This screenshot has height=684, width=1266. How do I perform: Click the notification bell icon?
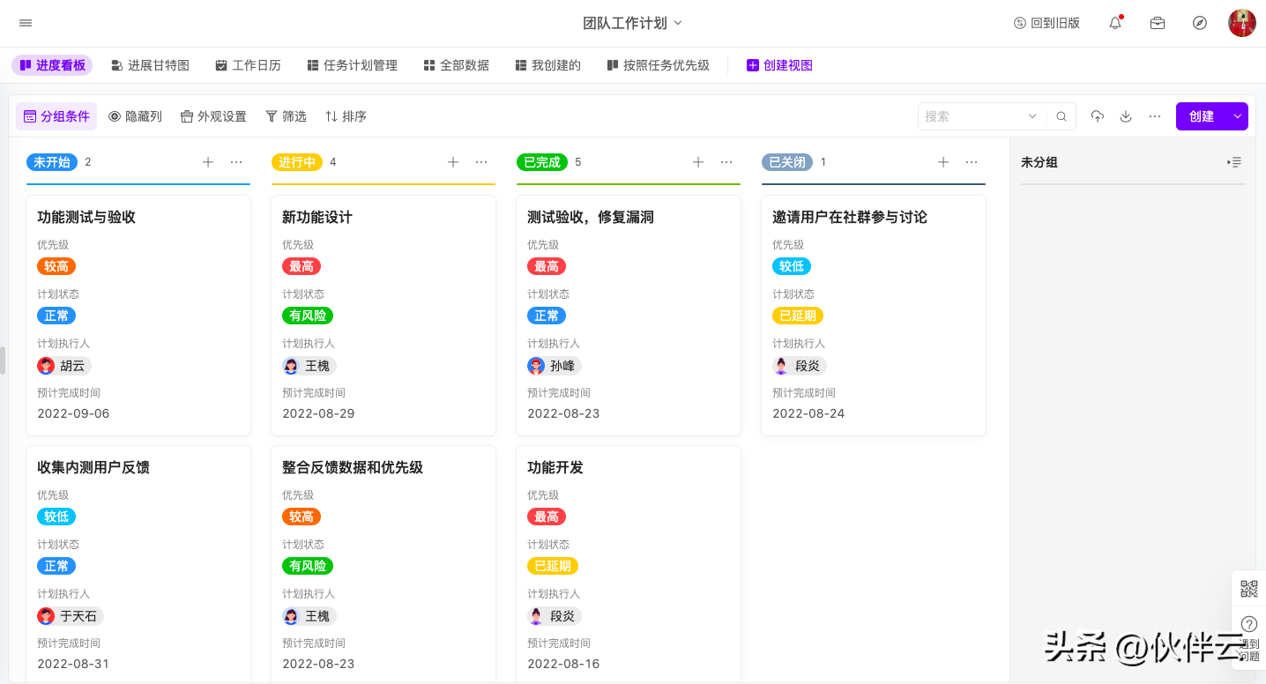(x=1115, y=23)
